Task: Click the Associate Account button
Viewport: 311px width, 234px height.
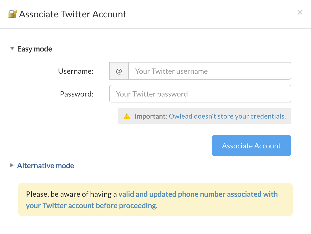Action: 251,146
